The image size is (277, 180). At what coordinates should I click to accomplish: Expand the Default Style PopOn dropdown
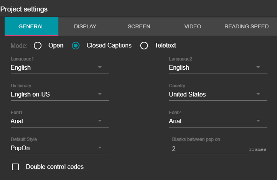60,148
